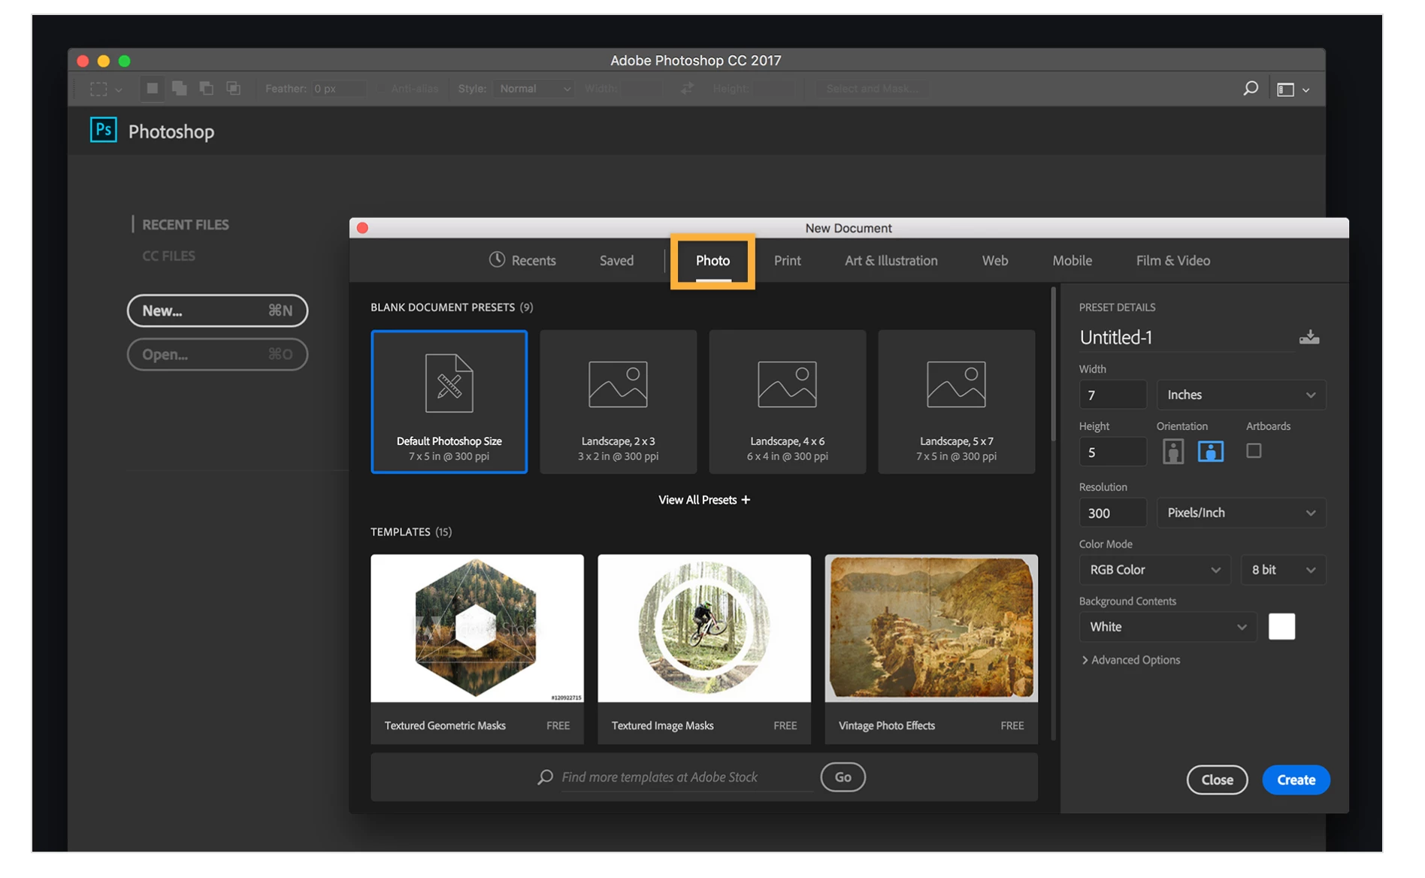Viewport: 1425px width, 878px height.
Task: Click the plus icon next to View All Presets
Action: tap(746, 500)
